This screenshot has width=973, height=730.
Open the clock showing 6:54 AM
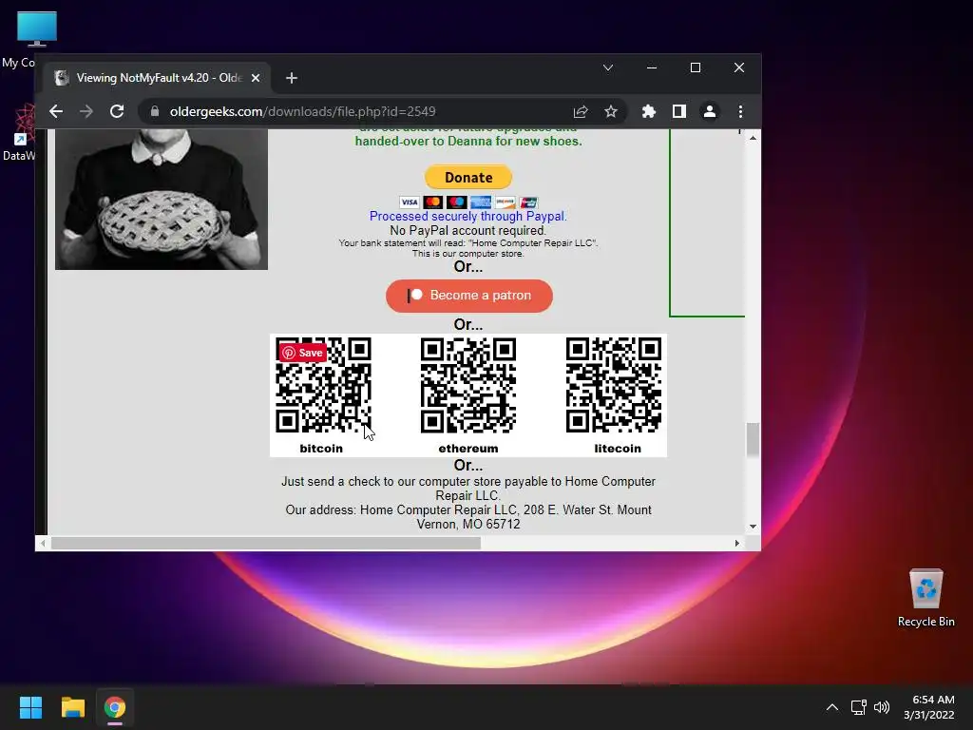(x=929, y=707)
